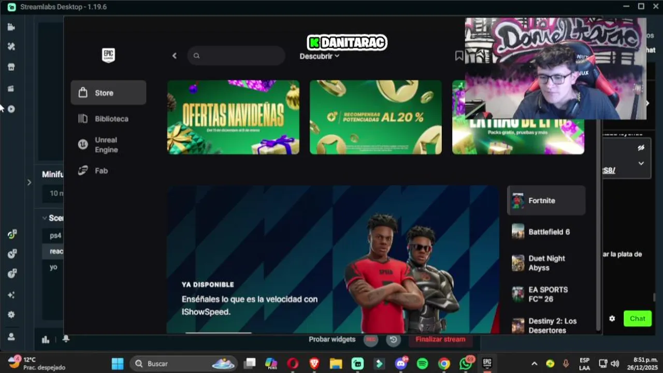Go back with Epic launcher arrow
This screenshot has height=373, width=663.
175,55
